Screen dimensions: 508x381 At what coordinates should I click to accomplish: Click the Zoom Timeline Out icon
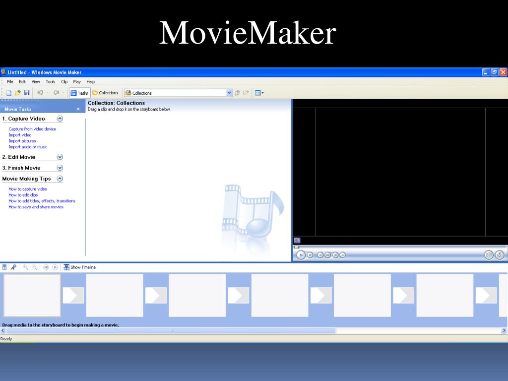[34, 267]
